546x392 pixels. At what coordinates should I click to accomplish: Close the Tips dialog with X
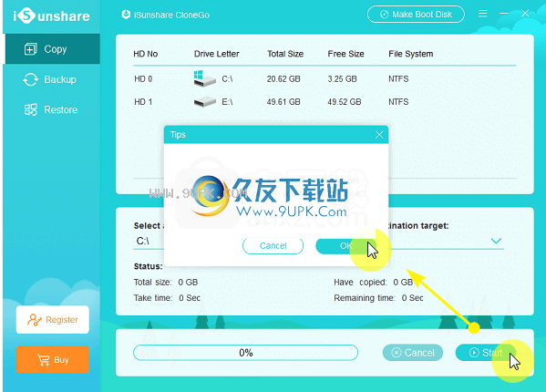point(379,135)
